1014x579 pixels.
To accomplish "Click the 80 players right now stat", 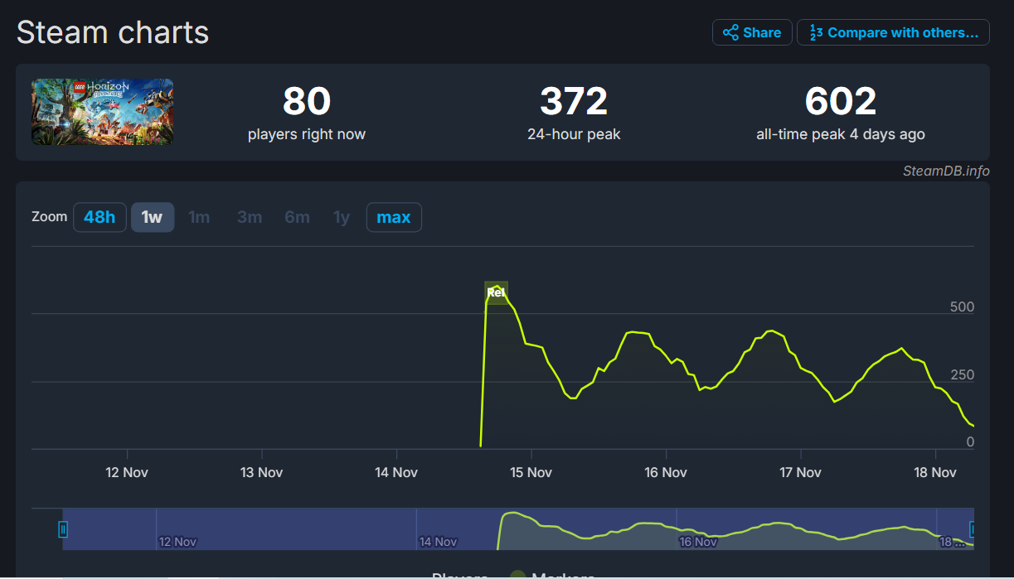I will pyautogui.click(x=307, y=102).
